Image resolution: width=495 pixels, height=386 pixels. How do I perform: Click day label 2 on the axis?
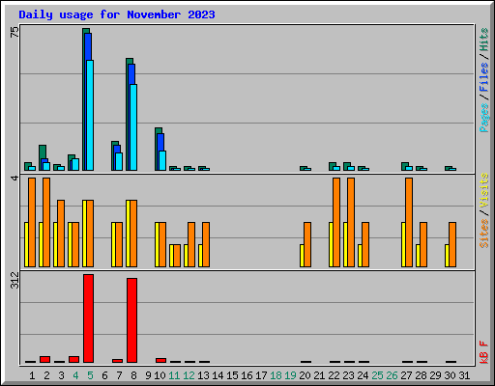46,375
